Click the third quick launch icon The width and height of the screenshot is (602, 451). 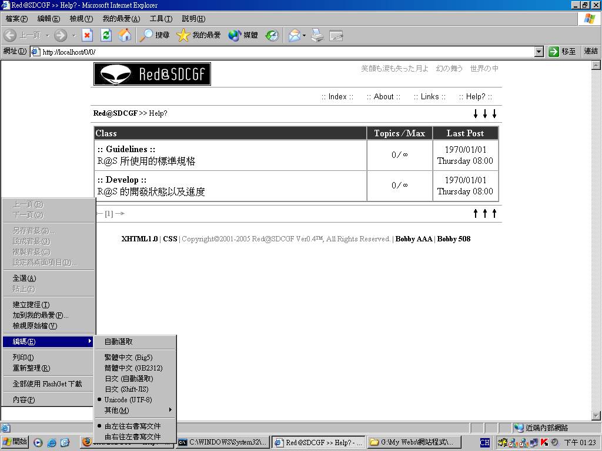tap(65, 443)
